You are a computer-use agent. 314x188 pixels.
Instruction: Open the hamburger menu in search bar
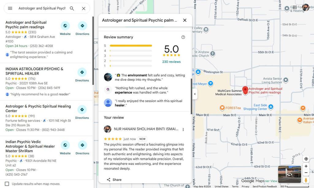(x=10, y=8)
